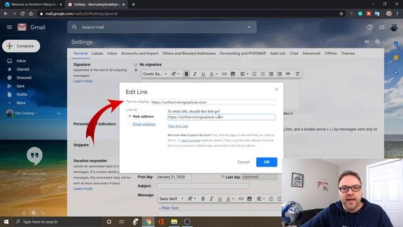Open Sans Serif font dropdown in message
Screen dimensions: 403x227
coord(171,199)
